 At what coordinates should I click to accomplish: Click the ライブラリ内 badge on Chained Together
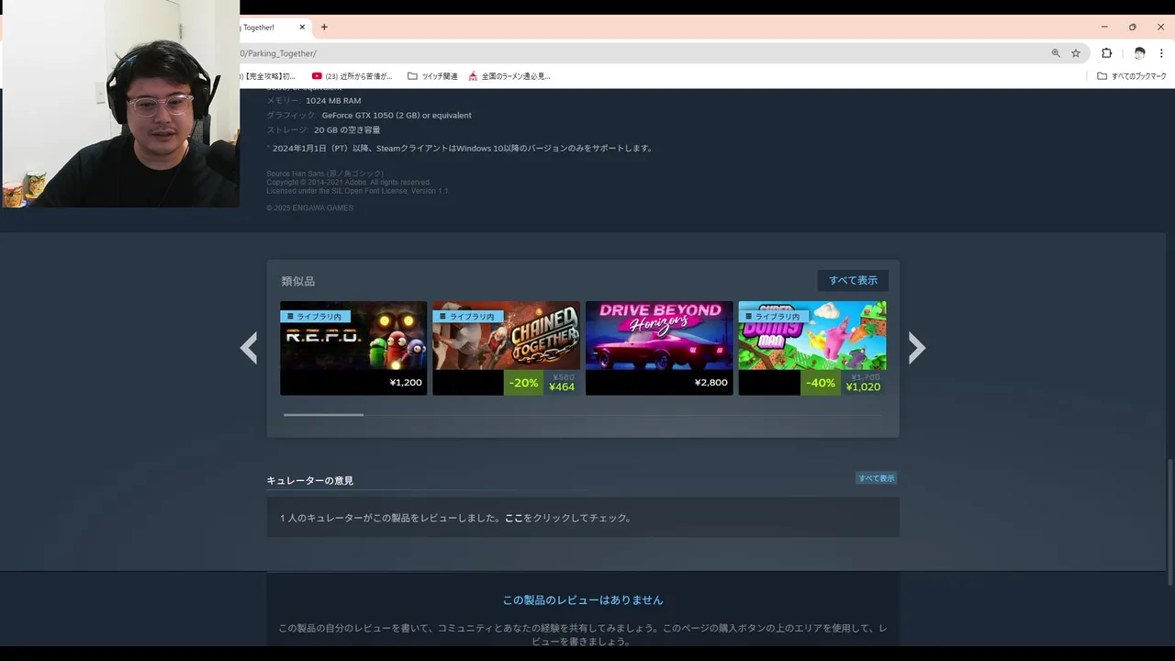coord(468,317)
